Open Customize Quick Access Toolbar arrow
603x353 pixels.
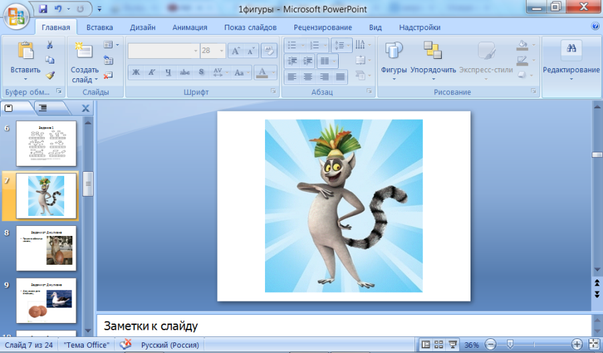[99, 9]
